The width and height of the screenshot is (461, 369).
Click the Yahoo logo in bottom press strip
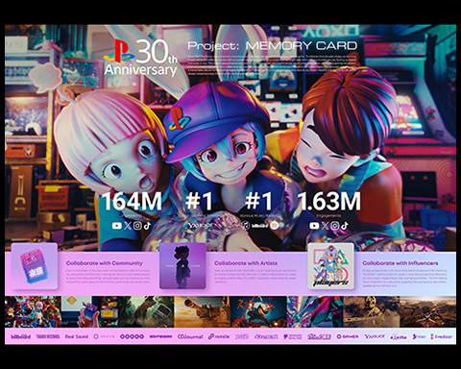375,336
